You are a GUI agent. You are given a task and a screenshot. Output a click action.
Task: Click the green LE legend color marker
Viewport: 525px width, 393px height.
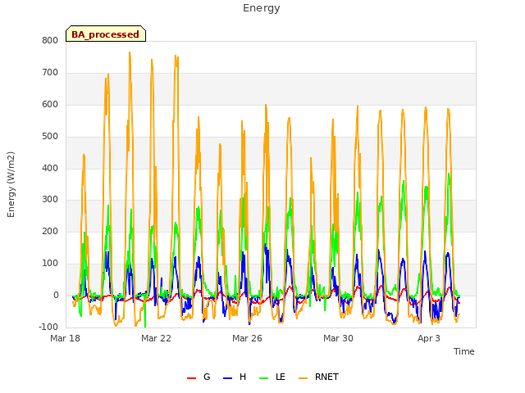[264, 378]
